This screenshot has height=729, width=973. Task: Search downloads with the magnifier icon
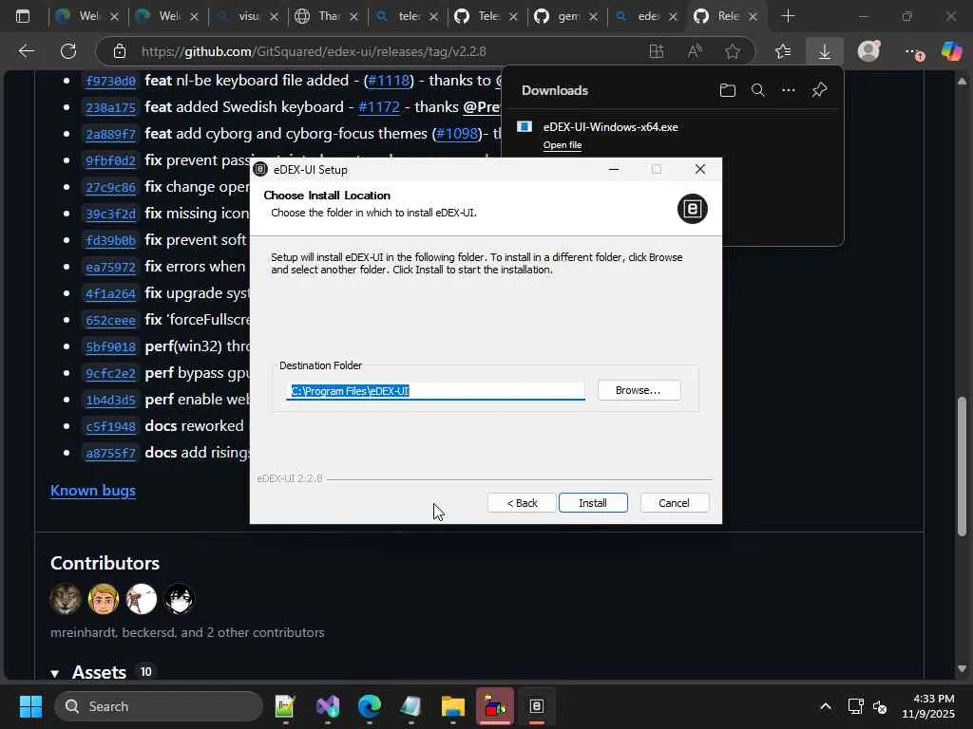pos(757,90)
